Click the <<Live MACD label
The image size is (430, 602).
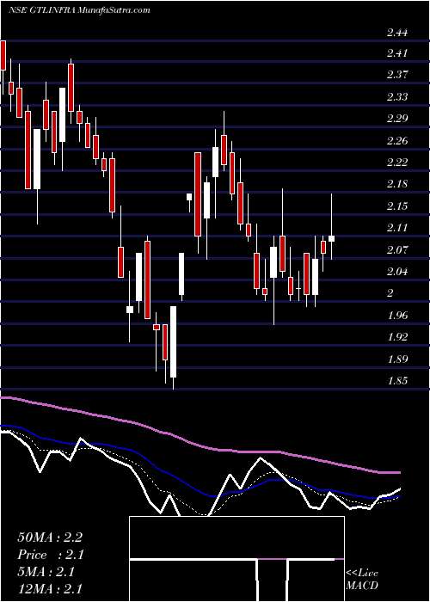pos(362,580)
